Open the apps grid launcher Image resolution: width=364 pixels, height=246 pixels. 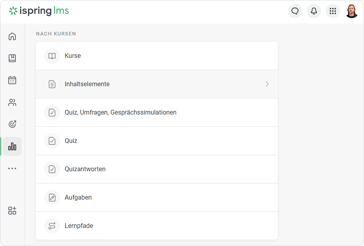[x=333, y=11]
